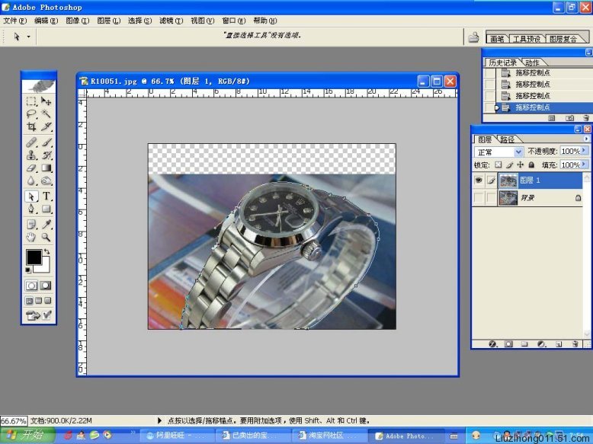The height and width of the screenshot is (444, 593).
Task: Click the zoom percentage field 66.67%
Action: (x=14, y=420)
